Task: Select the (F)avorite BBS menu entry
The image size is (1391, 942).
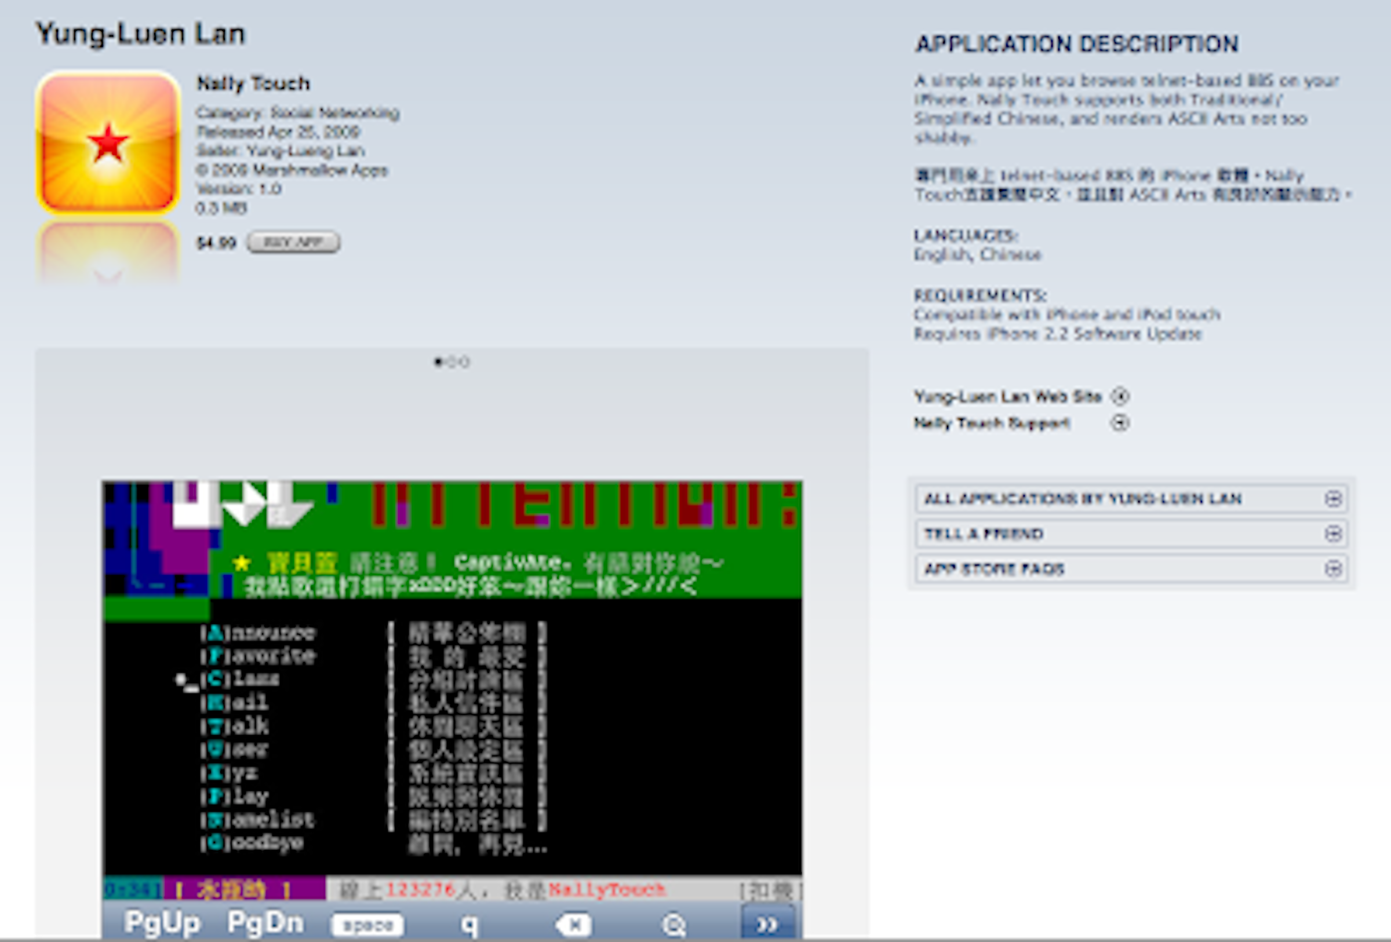Action: (258, 655)
